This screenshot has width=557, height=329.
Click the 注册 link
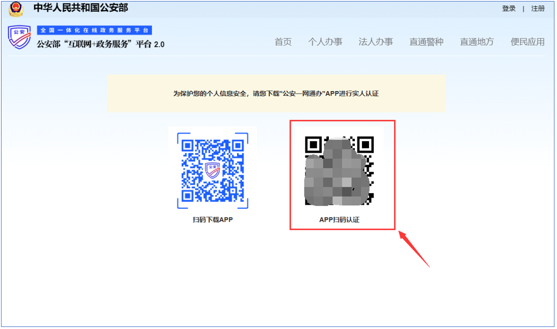[537, 8]
